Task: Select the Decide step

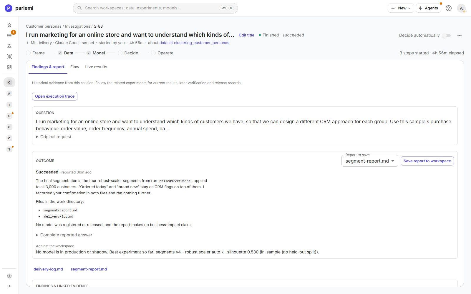Action: (128, 53)
